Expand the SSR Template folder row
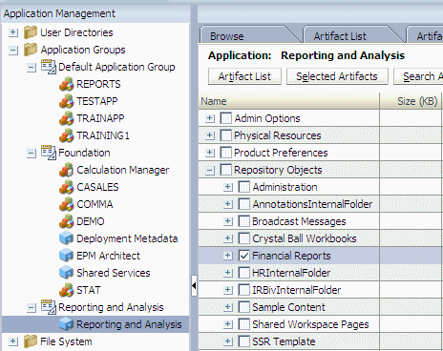 coord(228,341)
